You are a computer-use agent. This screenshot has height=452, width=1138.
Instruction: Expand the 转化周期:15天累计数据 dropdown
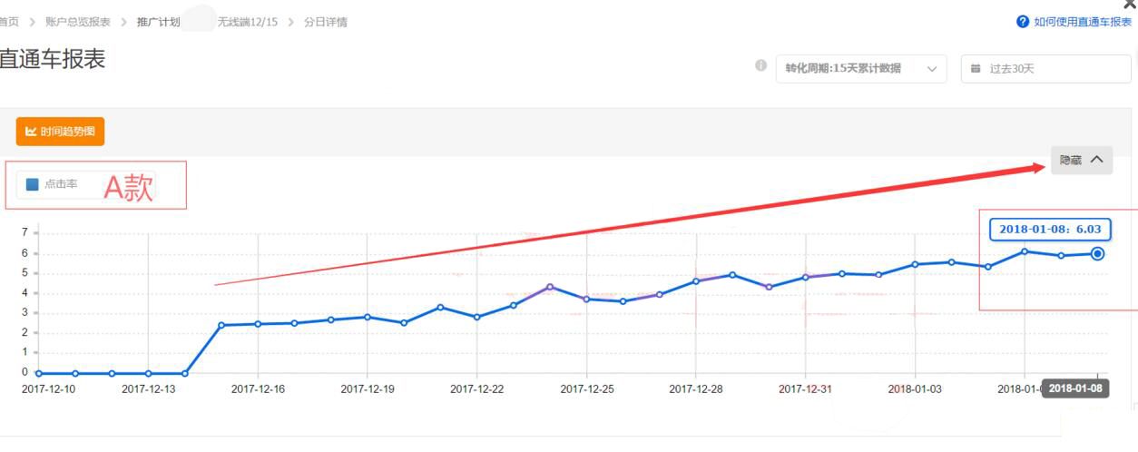pos(860,69)
